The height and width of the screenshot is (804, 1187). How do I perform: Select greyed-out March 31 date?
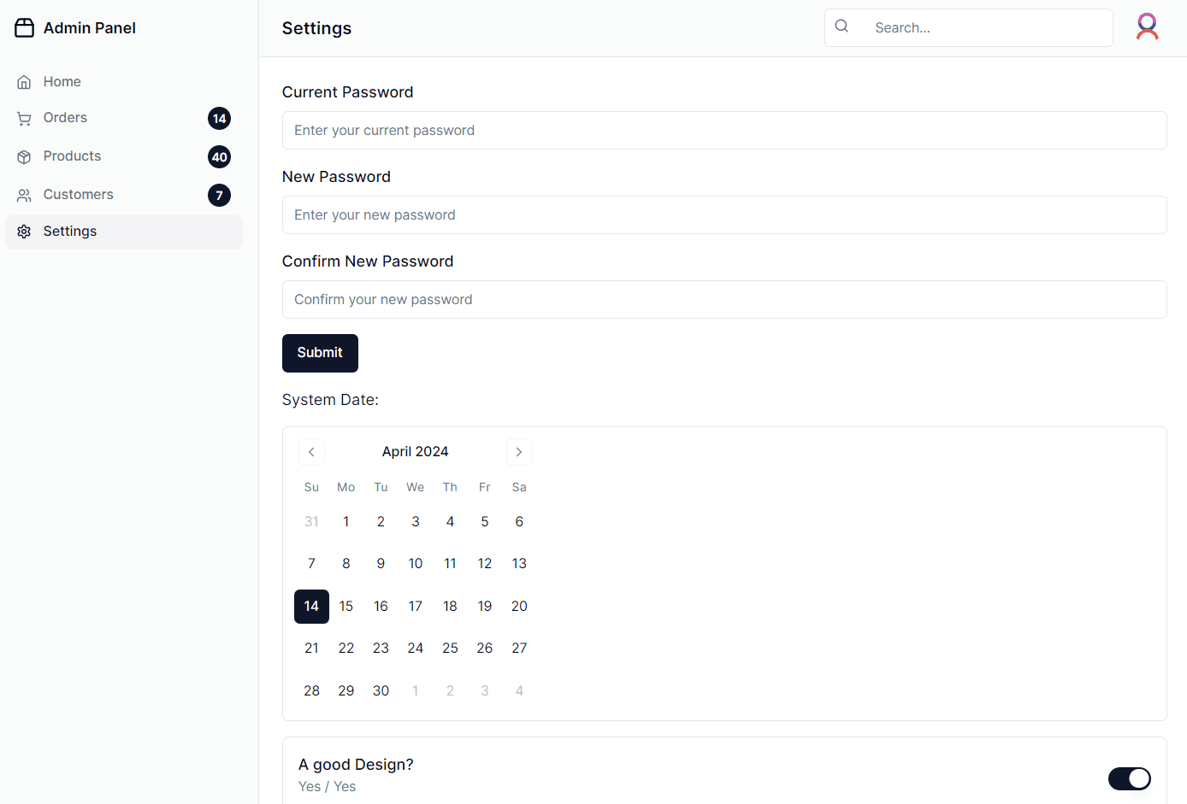[x=311, y=522]
